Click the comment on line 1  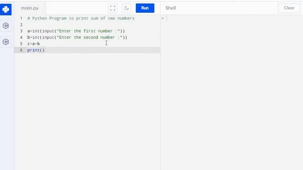coord(81,18)
